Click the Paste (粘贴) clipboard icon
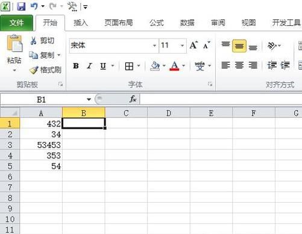This screenshot has height=234, width=302. click(14, 43)
